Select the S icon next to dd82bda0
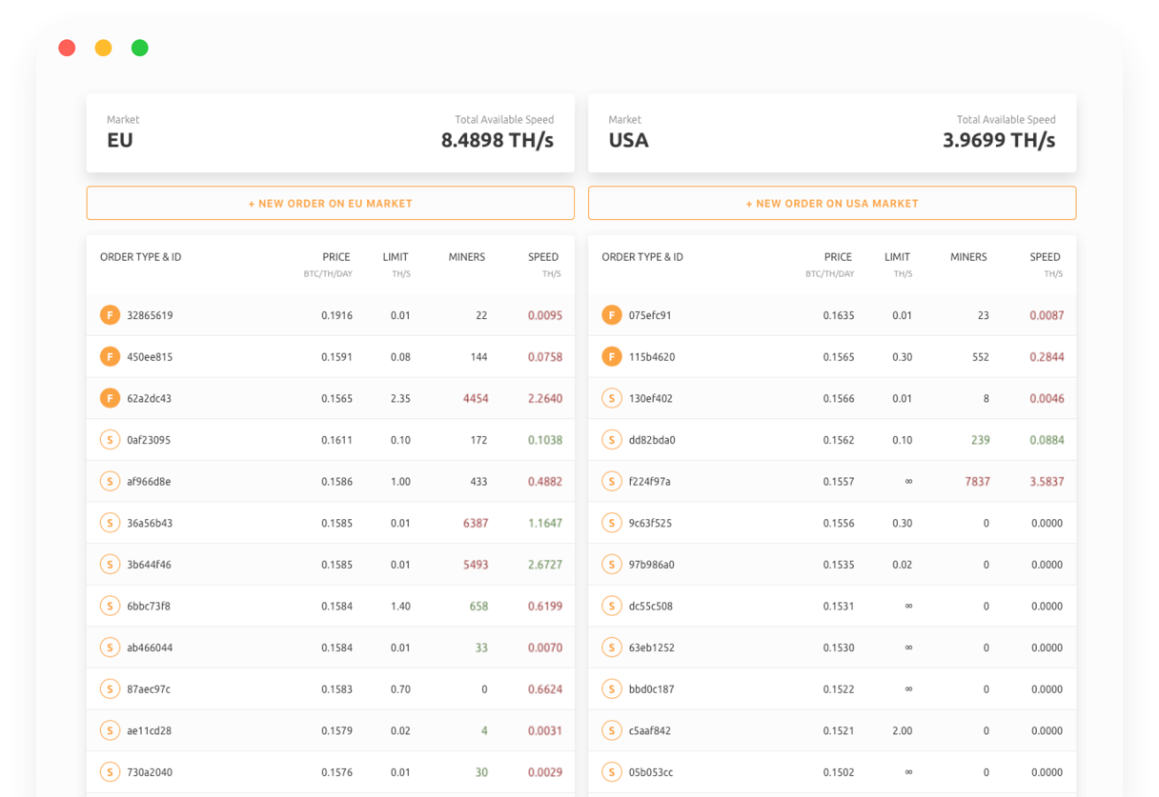Viewport: 1159px width, 797px height. 612,439
